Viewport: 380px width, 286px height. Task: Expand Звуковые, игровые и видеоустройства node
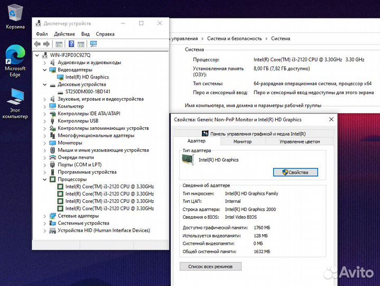pyautogui.click(x=44, y=99)
